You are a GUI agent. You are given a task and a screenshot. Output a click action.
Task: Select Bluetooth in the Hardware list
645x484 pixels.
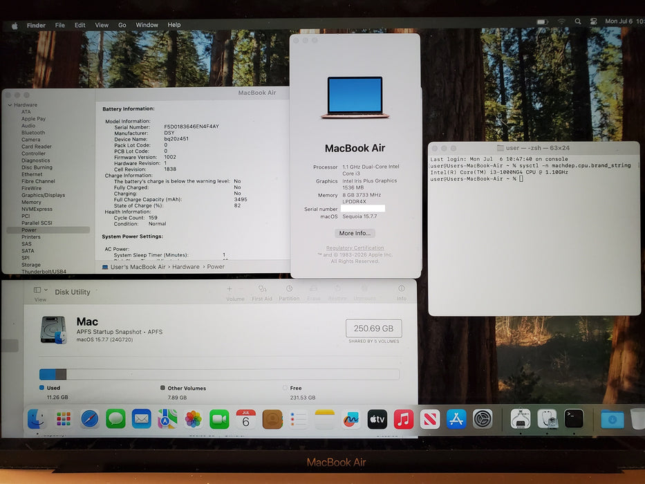click(33, 133)
